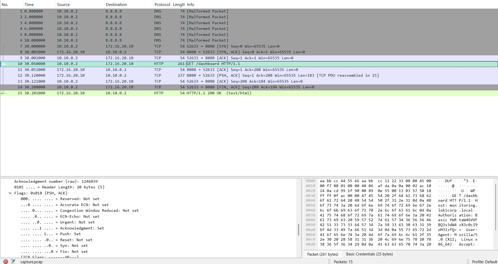Select ASCII text 'asic YWR taW46VVF'
Image resolution: width=498 pixels, height=264 pixels.
click(x=457, y=220)
